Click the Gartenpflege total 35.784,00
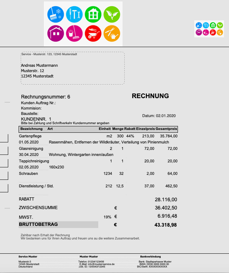 pyautogui.click(x=169, y=136)
